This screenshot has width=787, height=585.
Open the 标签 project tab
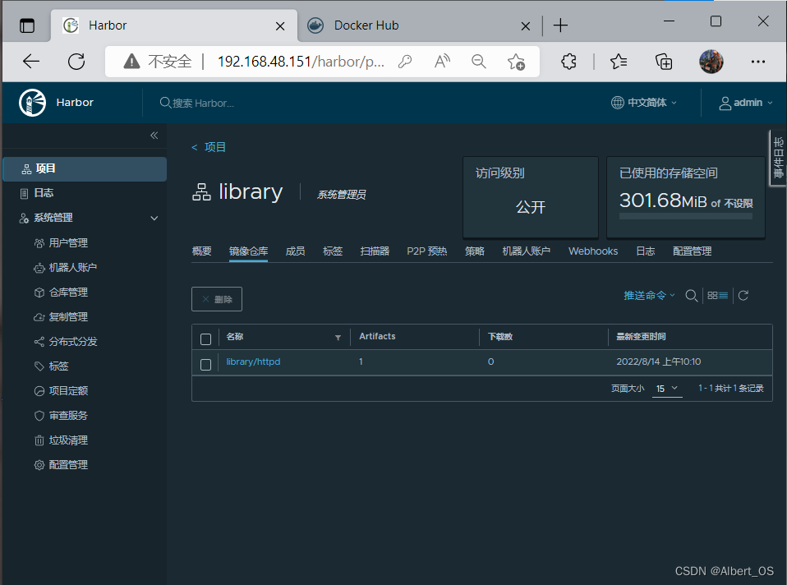click(x=333, y=251)
